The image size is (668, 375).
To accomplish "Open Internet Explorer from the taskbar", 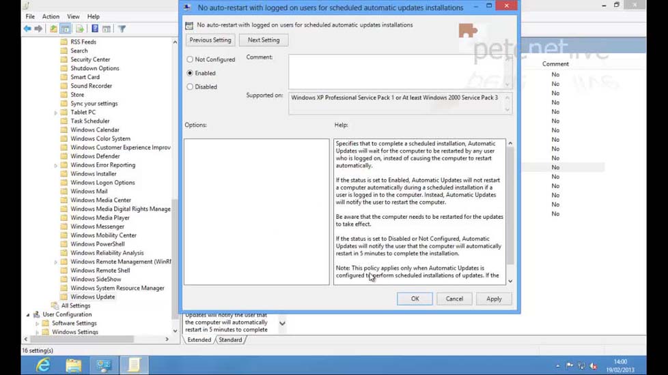I will [43, 365].
